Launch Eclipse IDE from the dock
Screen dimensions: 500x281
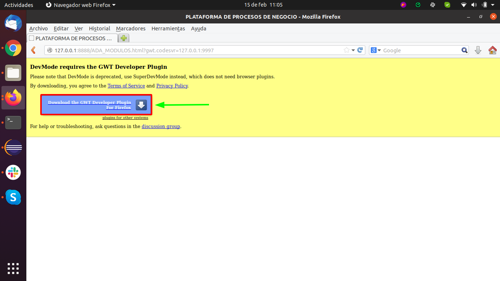[13, 147]
